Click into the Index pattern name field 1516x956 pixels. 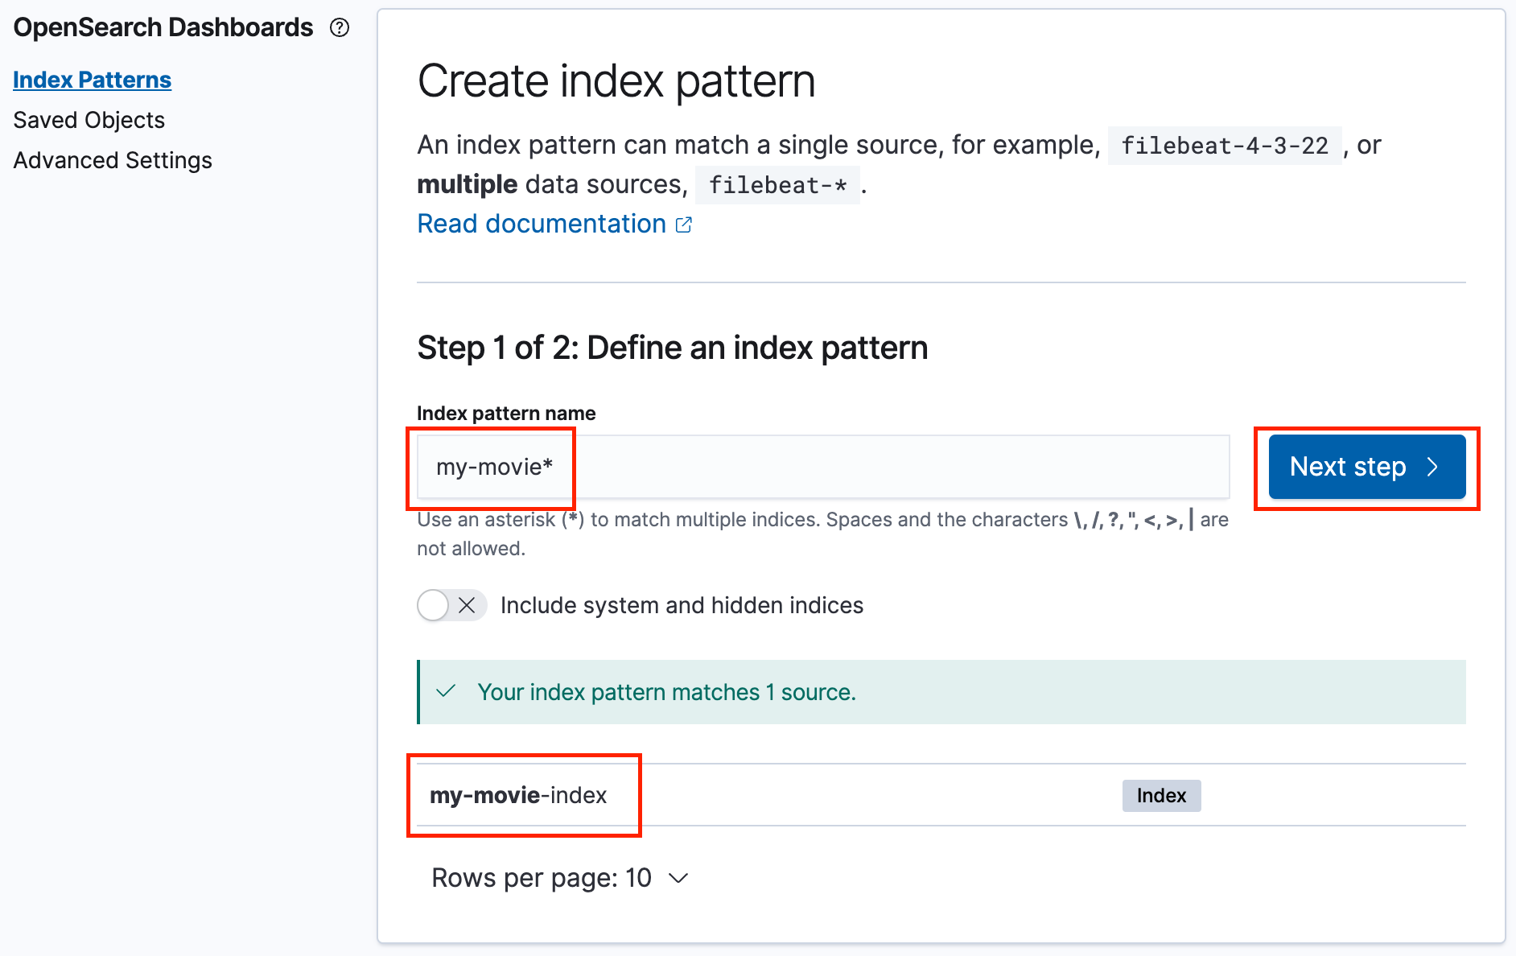823,467
